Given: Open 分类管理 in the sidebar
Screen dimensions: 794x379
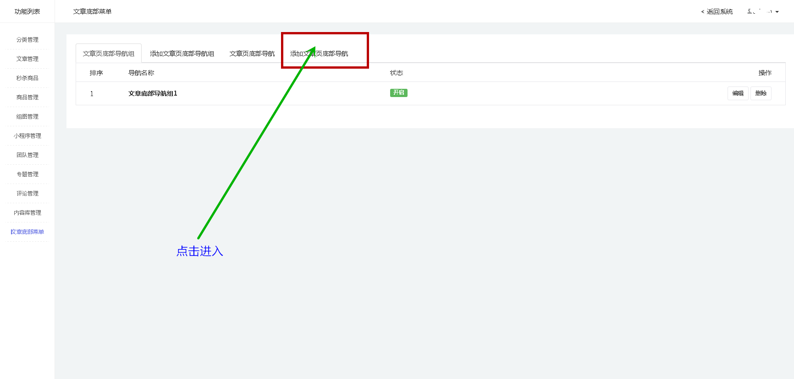Looking at the screenshot, I should [28, 40].
